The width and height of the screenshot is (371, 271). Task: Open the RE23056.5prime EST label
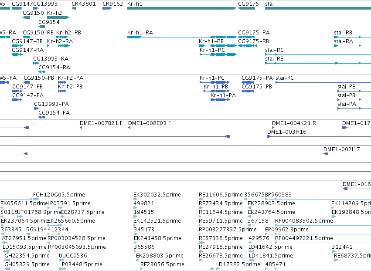tap(162, 264)
